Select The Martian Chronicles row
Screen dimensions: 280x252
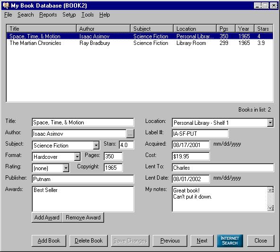pos(140,43)
